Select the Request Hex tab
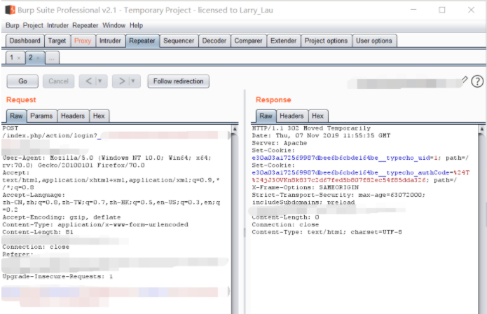Screen dimensions: 487x314 click(x=99, y=116)
